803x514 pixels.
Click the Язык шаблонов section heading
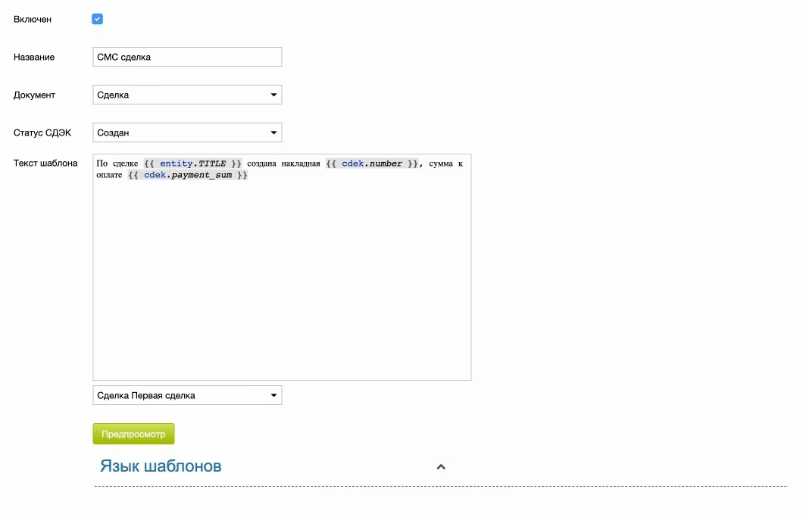point(161,466)
